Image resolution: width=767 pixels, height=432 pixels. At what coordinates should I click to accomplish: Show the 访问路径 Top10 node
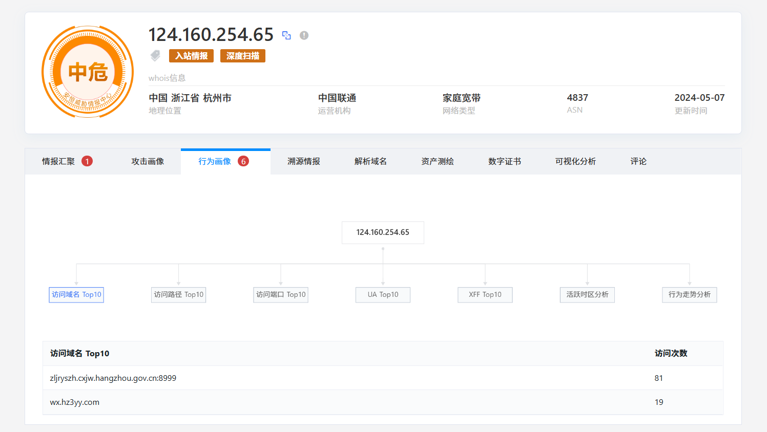(x=178, y=295)
